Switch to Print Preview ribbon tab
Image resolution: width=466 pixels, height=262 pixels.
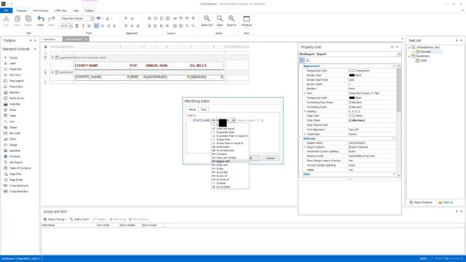[x=41, y=11]
